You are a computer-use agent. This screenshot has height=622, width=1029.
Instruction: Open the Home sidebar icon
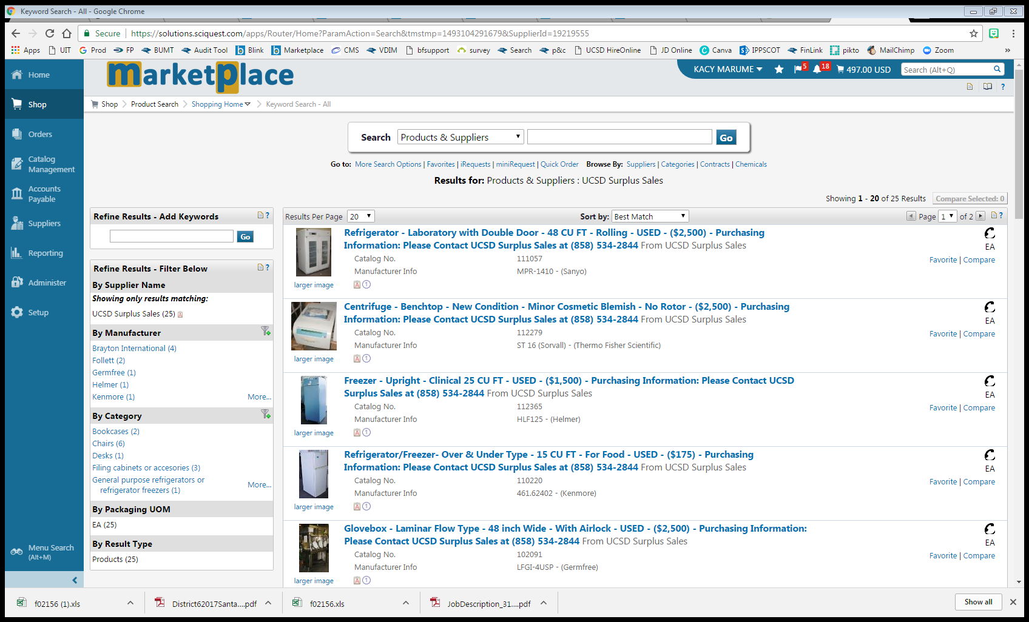[17, 75]
